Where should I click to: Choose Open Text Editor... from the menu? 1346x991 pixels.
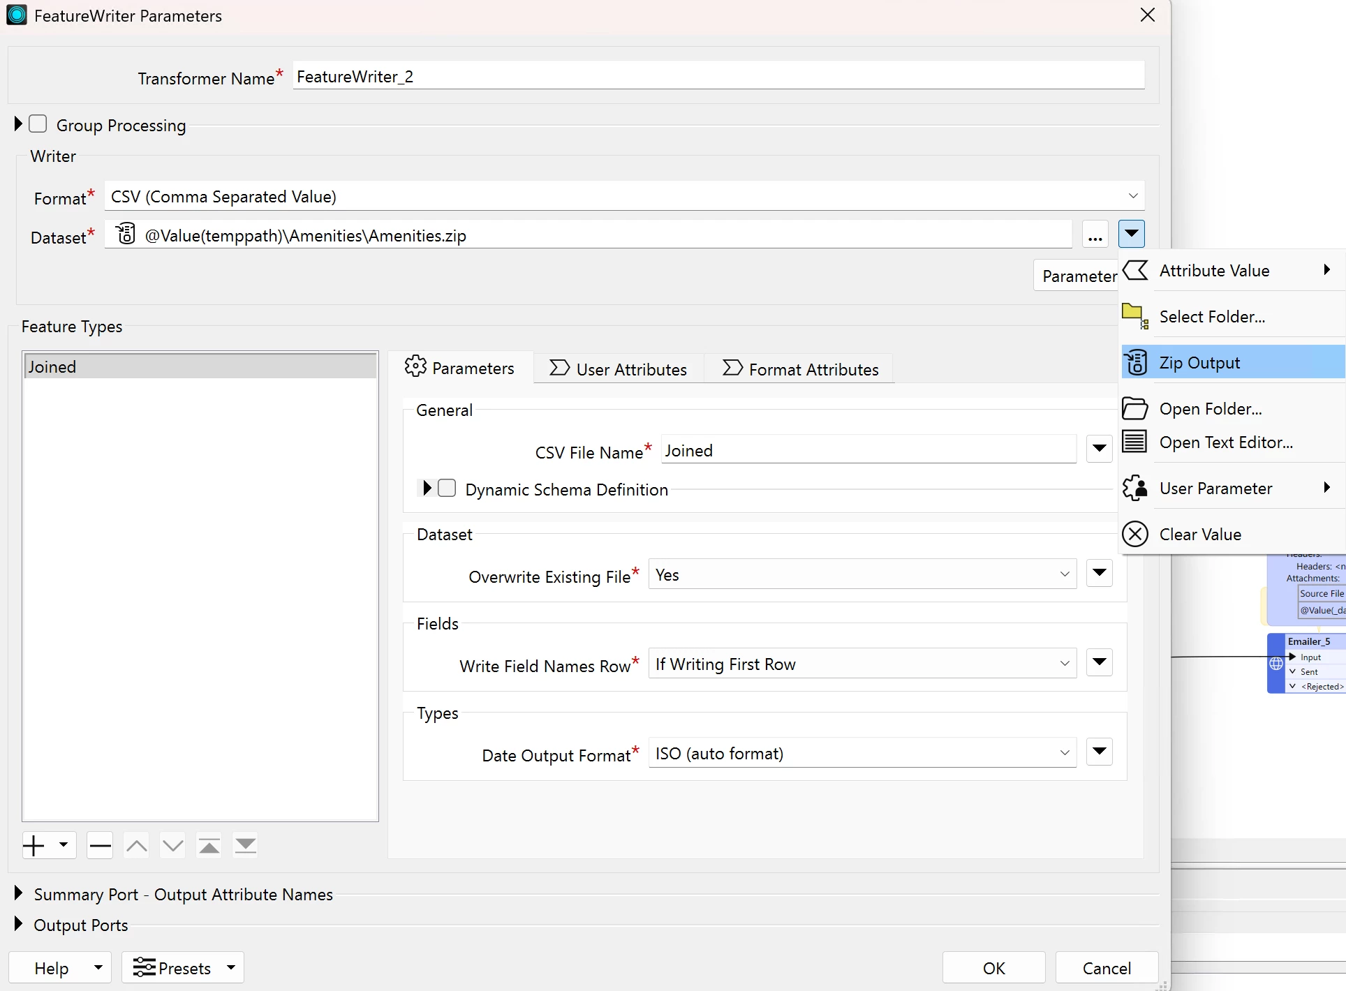(1234, 442)
